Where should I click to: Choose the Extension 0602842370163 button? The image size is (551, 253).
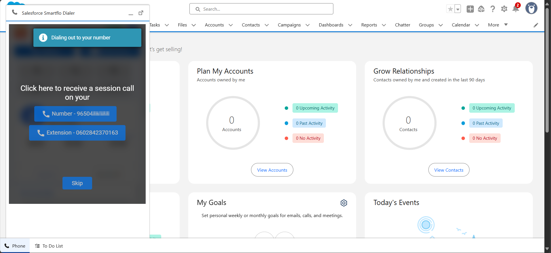(x=77, y=133)
